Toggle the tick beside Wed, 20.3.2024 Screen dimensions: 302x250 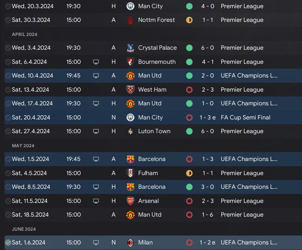(x=8, y=6)
